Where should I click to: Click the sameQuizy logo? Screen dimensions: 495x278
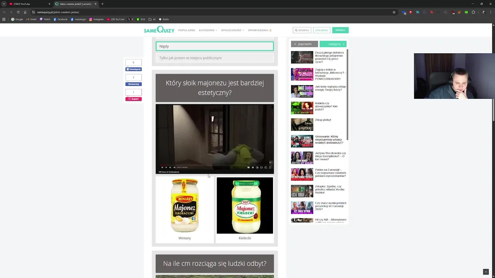point(159,30)
